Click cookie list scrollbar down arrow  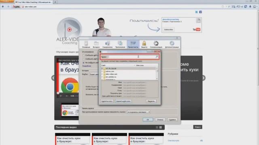pyautogui.click(x=157, y=79)
